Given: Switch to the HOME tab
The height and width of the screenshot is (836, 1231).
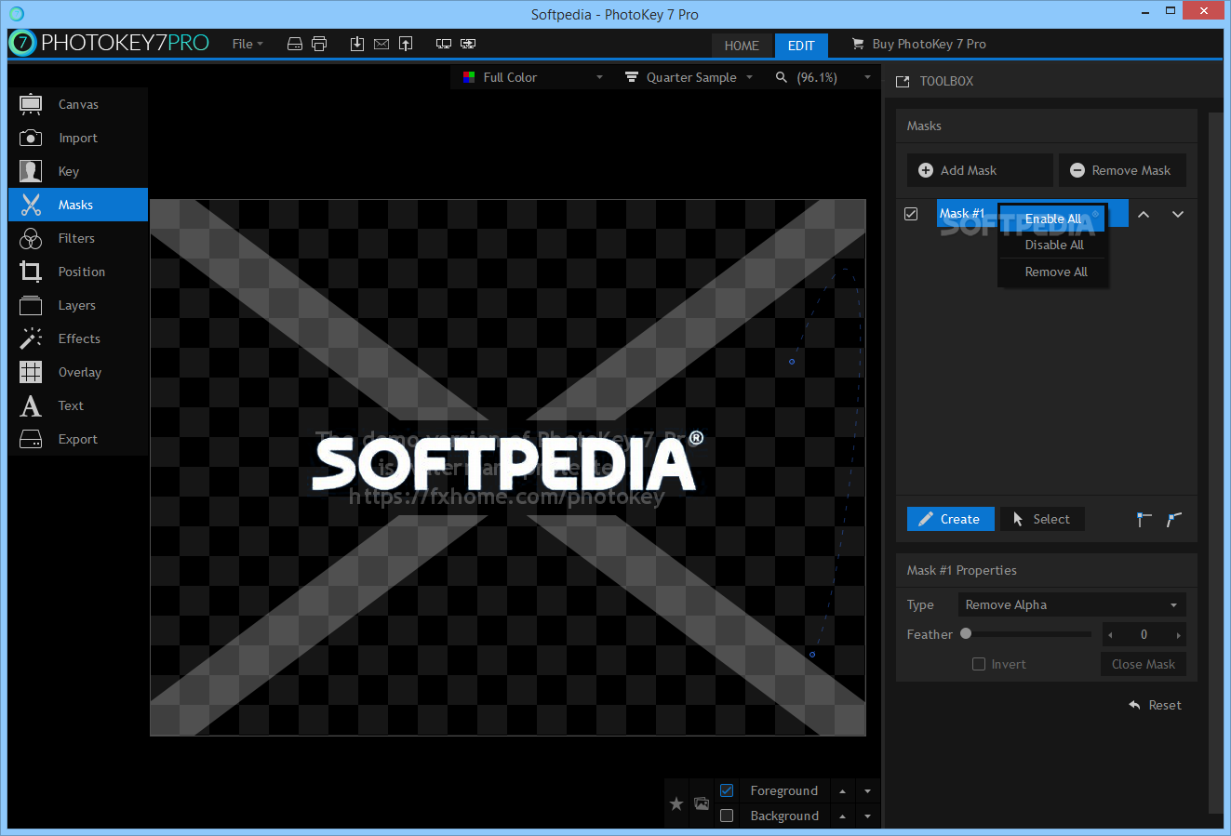Looking at the screenshot, I should pyautogui.click(x=742, y=45).
